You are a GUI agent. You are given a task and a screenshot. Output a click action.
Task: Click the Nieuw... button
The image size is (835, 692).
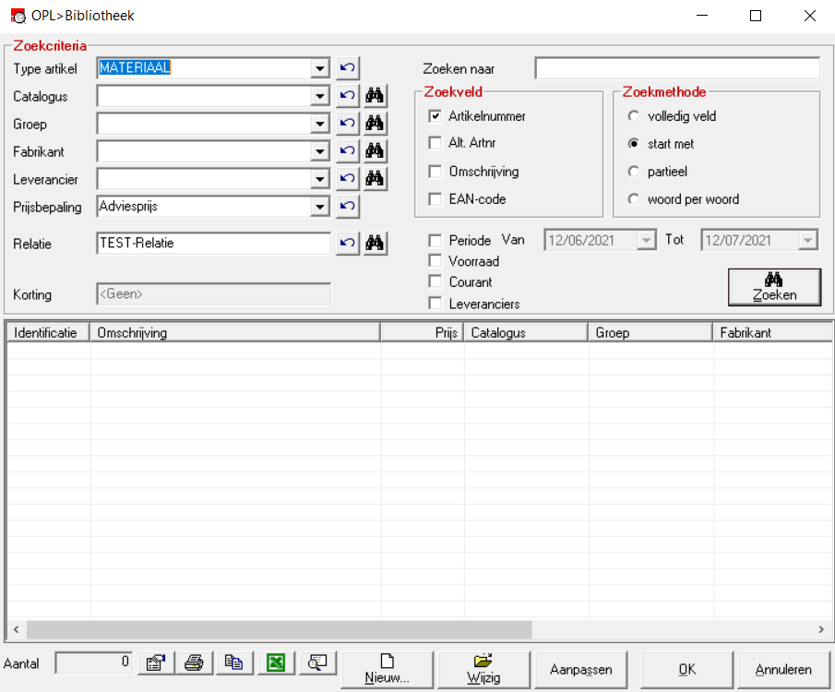click(388, 670)
